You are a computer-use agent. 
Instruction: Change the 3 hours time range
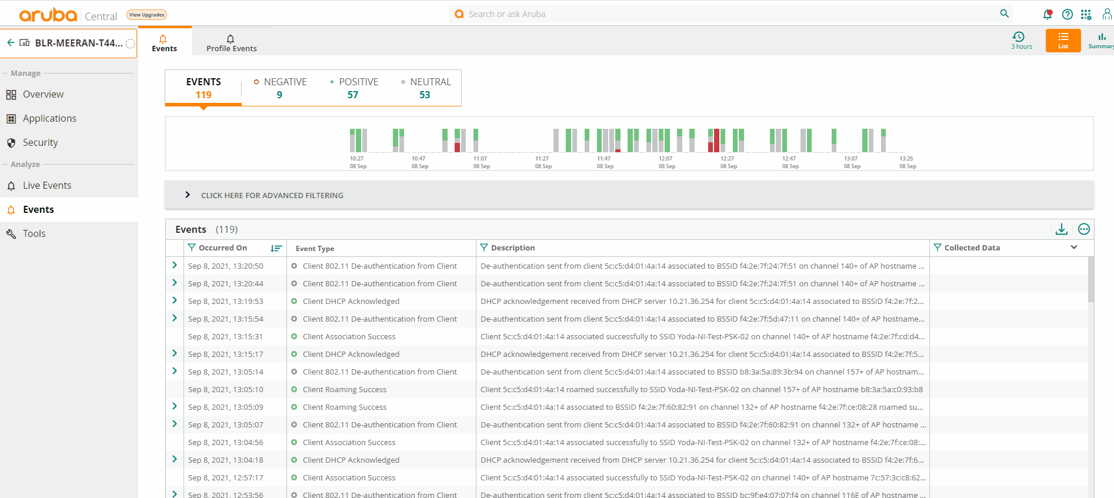point(1021,41)
